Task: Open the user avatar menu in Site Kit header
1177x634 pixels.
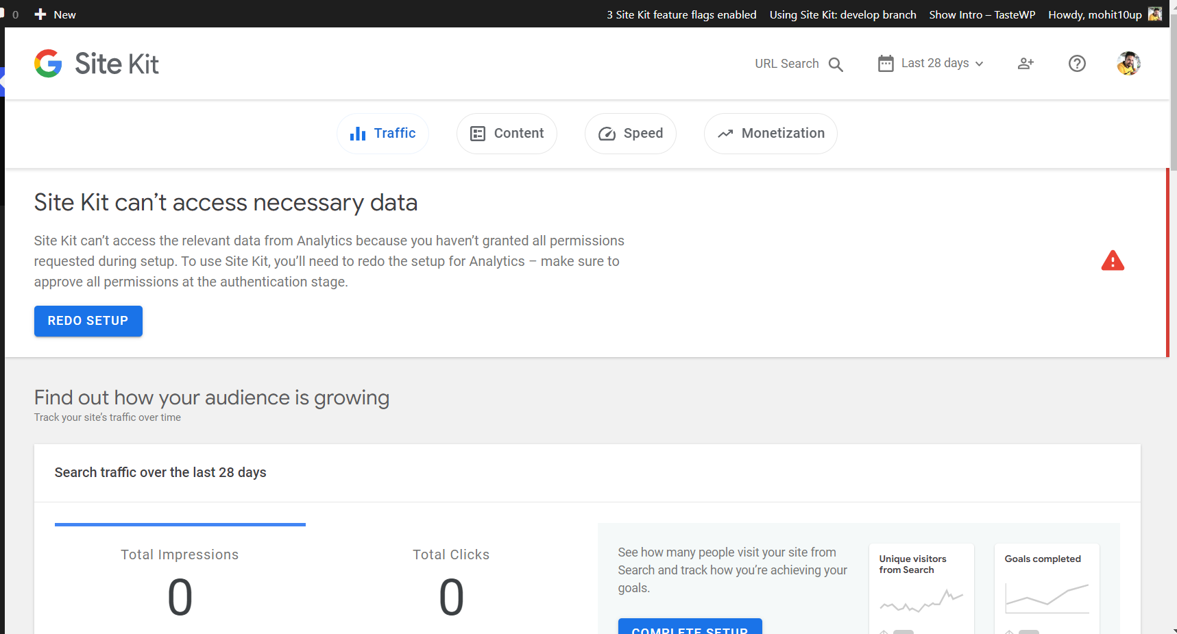Action: point(1128,64)
